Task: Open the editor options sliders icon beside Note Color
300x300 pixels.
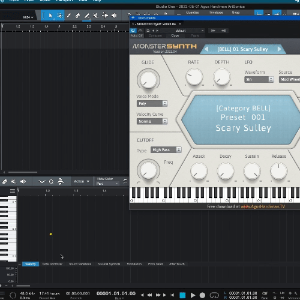Action: click(x=125, y=181)
